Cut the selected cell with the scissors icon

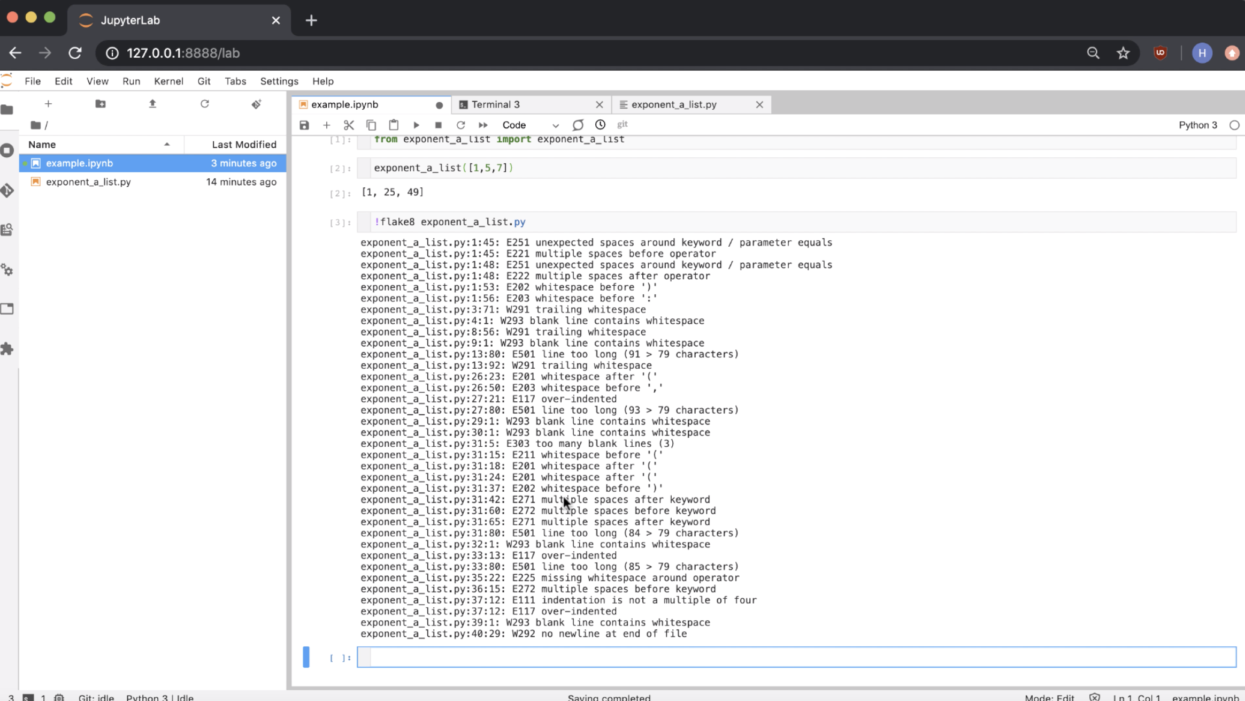coord(349,125)
